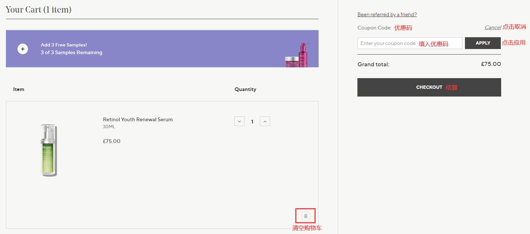Viewport: 530px width, 234px height.
Task: Click the sample products image on the banner
Action: pos(297,55)
